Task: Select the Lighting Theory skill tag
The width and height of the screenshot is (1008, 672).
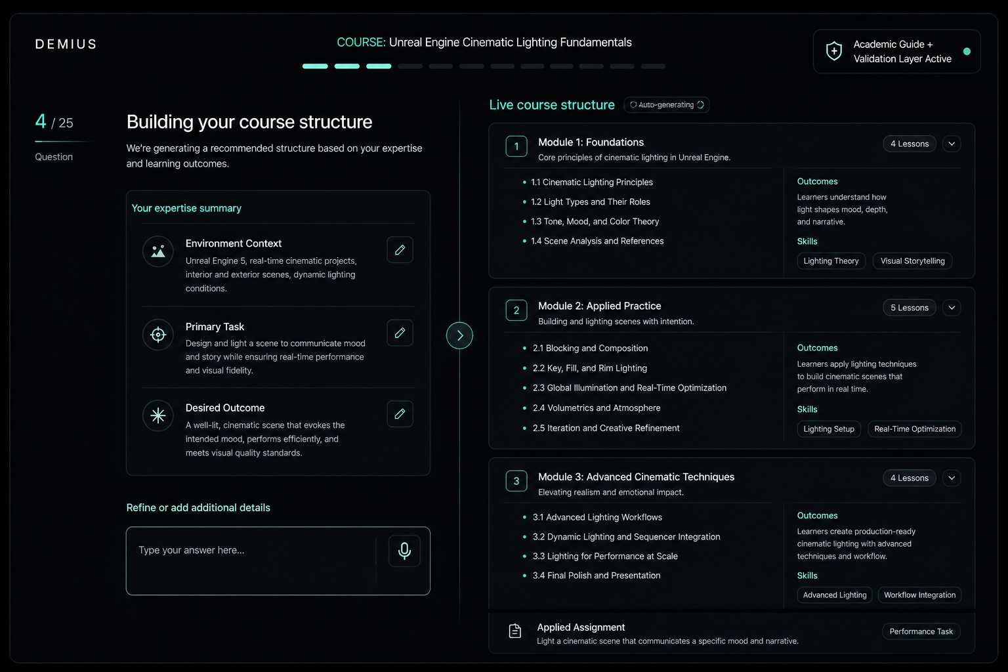Action: [831, 261]
